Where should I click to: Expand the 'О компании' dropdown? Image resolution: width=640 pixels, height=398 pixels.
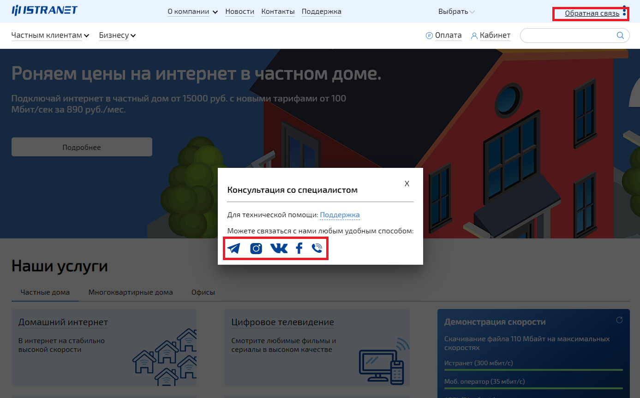pyautogui.click(x=192, y=12)
